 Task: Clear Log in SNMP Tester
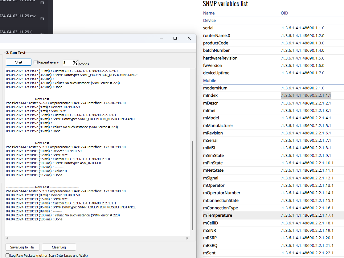click(x=59, y=247)
